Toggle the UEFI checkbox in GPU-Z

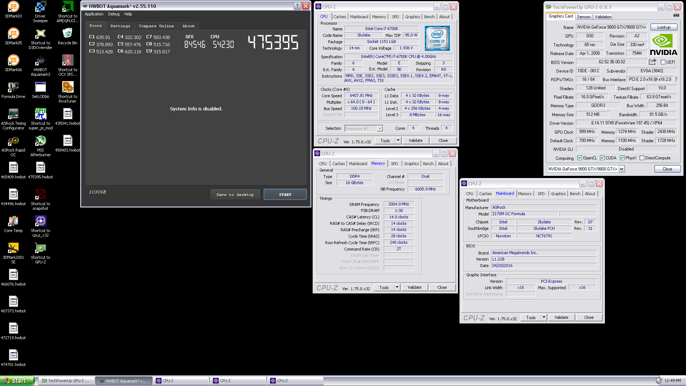click(x=663, y=62)
